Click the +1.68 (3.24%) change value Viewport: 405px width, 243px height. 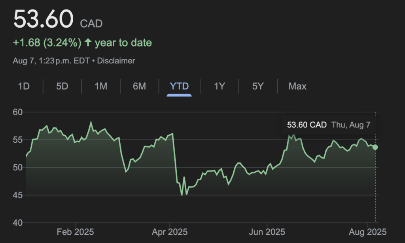point(47,43)
